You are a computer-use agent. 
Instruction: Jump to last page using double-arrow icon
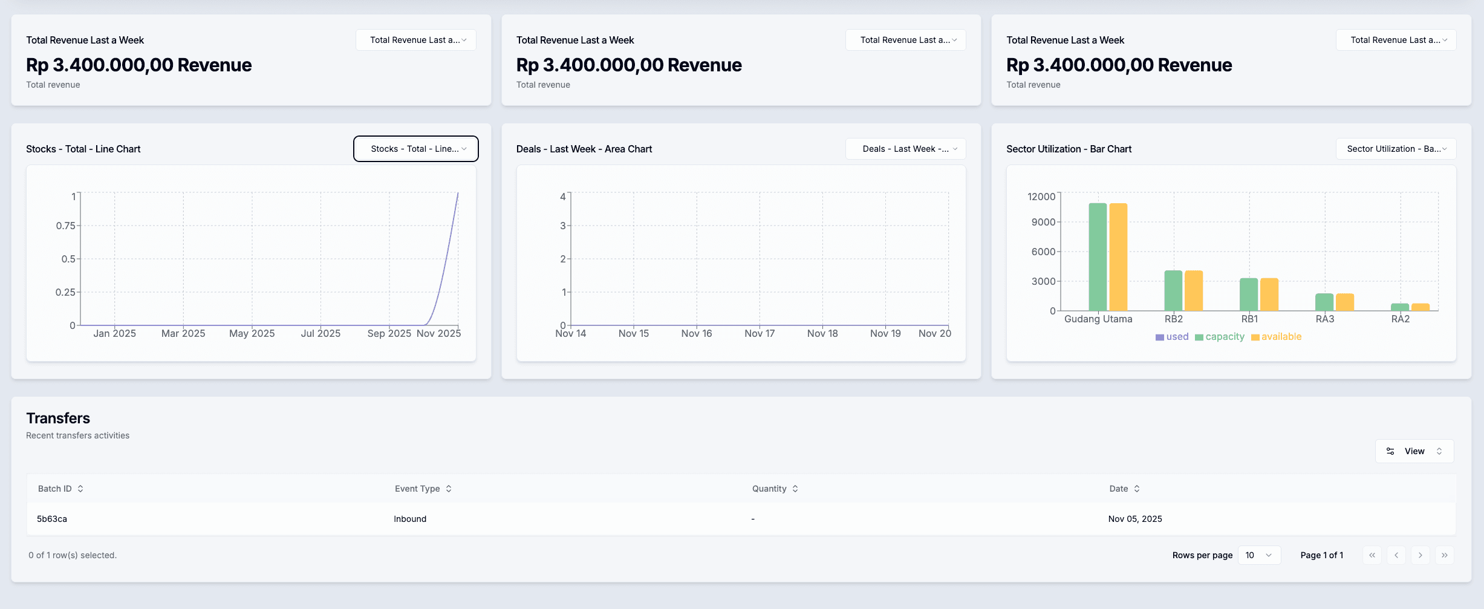coord(1444,555)
